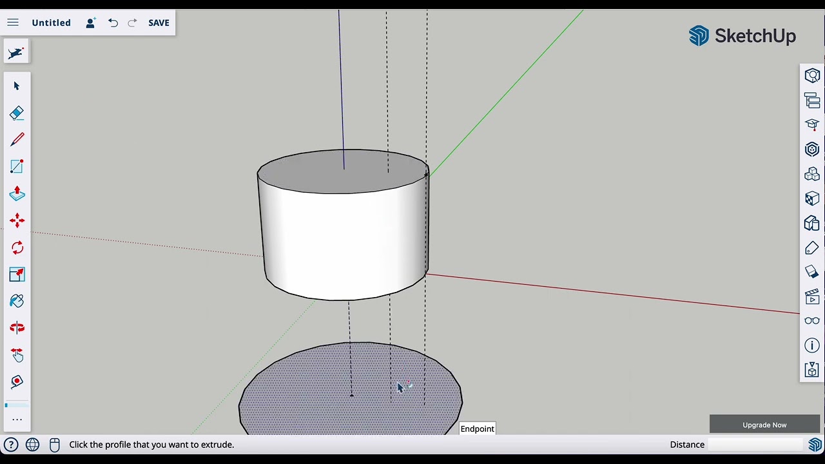This screenshot has width=825, height=464.
Task: Click the Upgrade Now button
Action: tap(764, 425)
